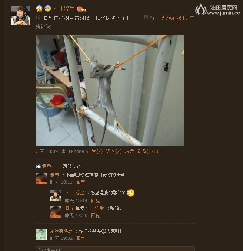Like the post via 赞(2)

click(x=97, y=151)
